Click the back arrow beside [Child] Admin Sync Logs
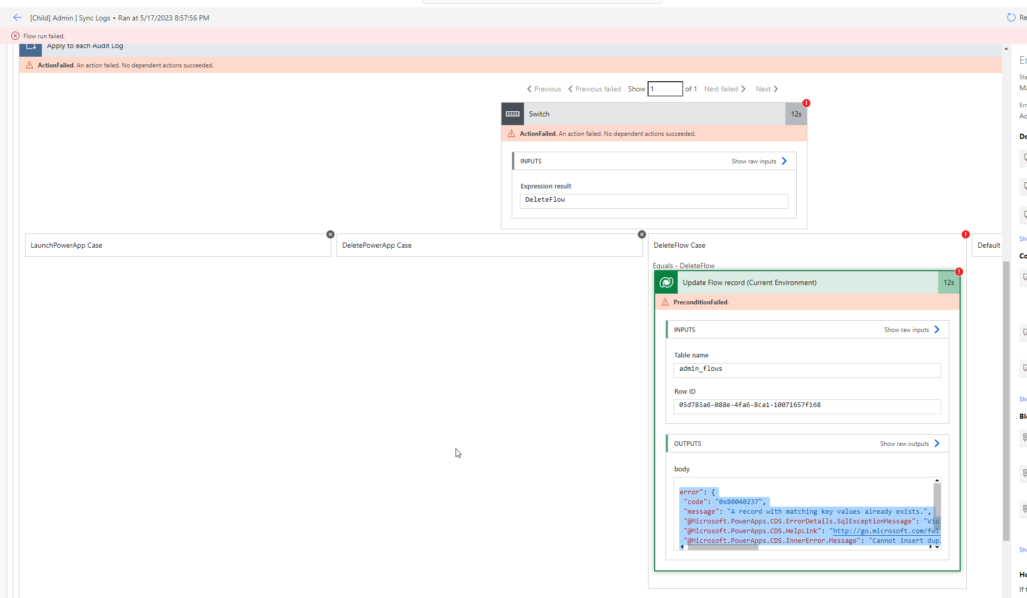The image size is (1027, 598). pyautogui.click(x=17, y=17)
